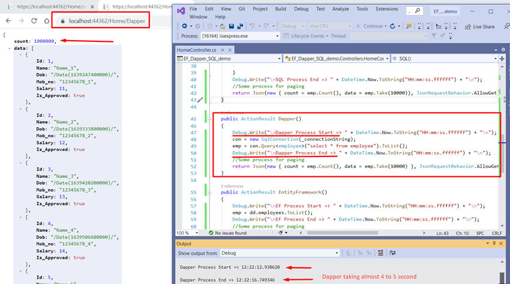Pin the Output panel with auto-hide icon
Screen dimensions: 510x284
(x=494, y=243)
